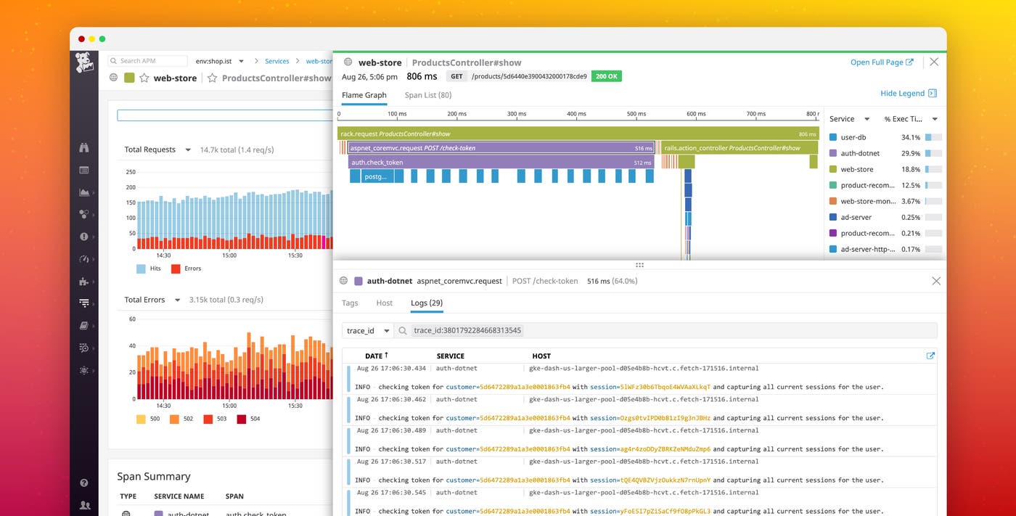Viewport: 1016px width, 516px height.
Task: Switch to the Host tab of auth-dotnet span
Action: 384,303
